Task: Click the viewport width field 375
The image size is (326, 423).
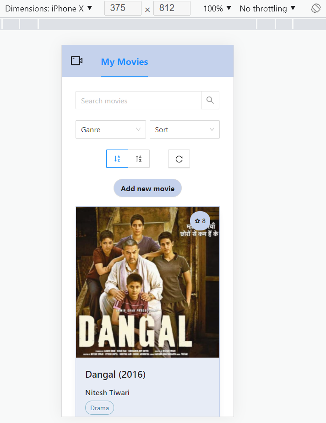Action: coord(123,8)
